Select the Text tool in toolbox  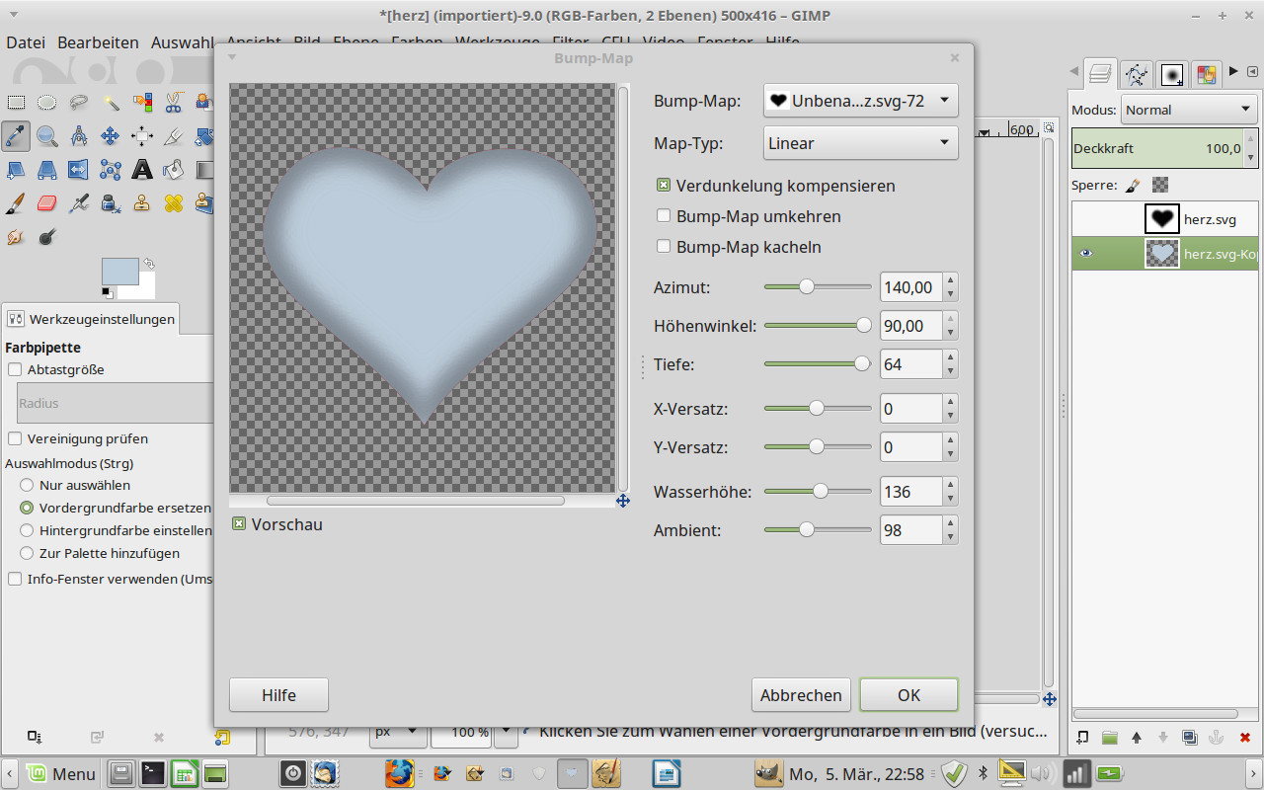(142, 169)
